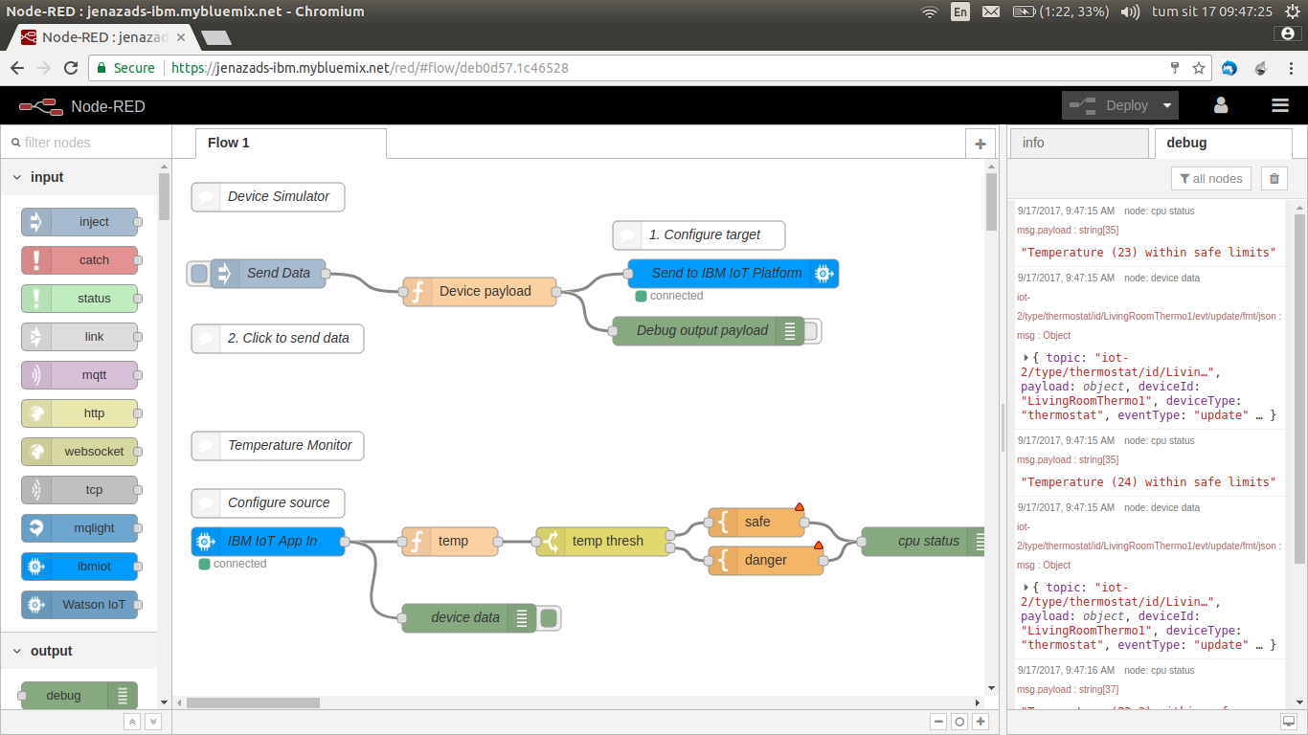Open the Deploy options dropdown arrow

1167,105
